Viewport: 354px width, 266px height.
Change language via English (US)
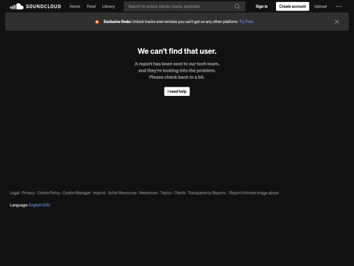(x=39, y=205)
